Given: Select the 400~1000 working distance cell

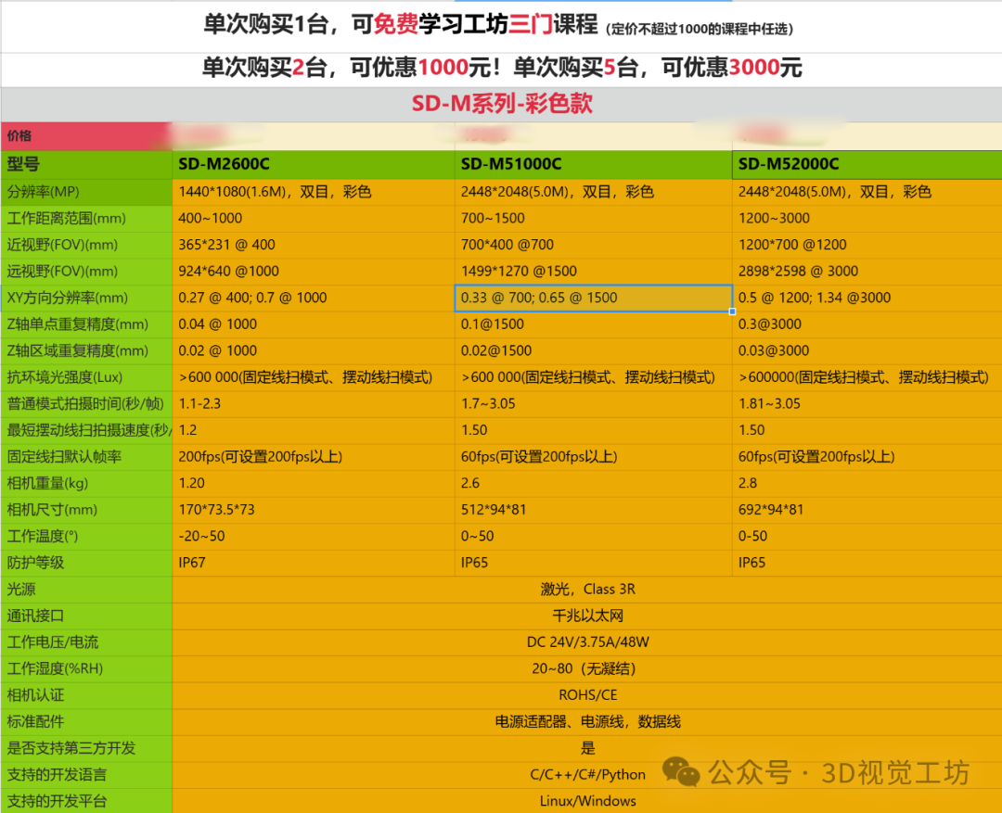Looking at the screenshot, I should [x=314, y=219].
